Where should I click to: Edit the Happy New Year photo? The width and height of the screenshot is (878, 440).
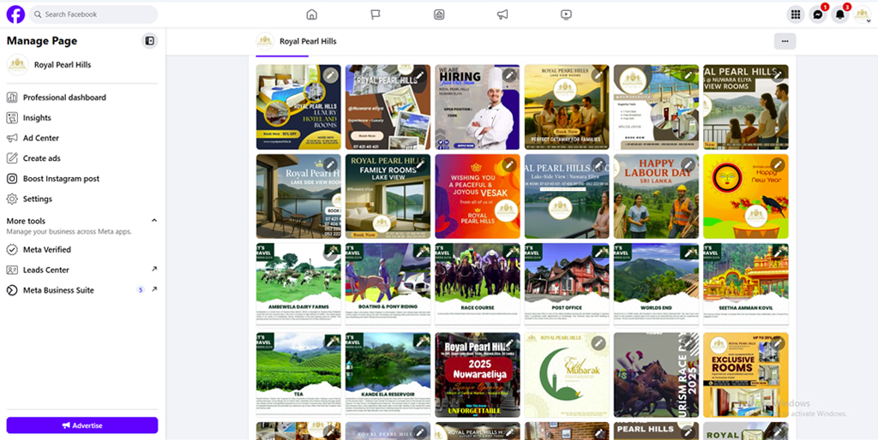(778, 164)
